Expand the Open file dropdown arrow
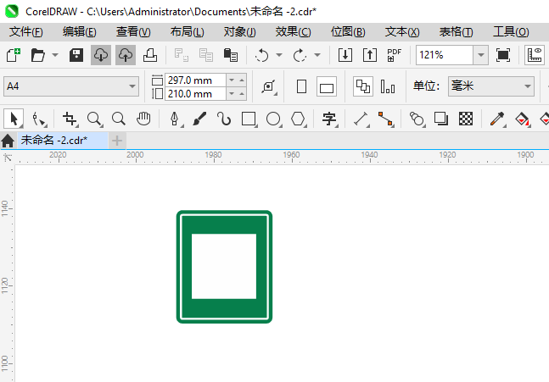 coord(55,55)
